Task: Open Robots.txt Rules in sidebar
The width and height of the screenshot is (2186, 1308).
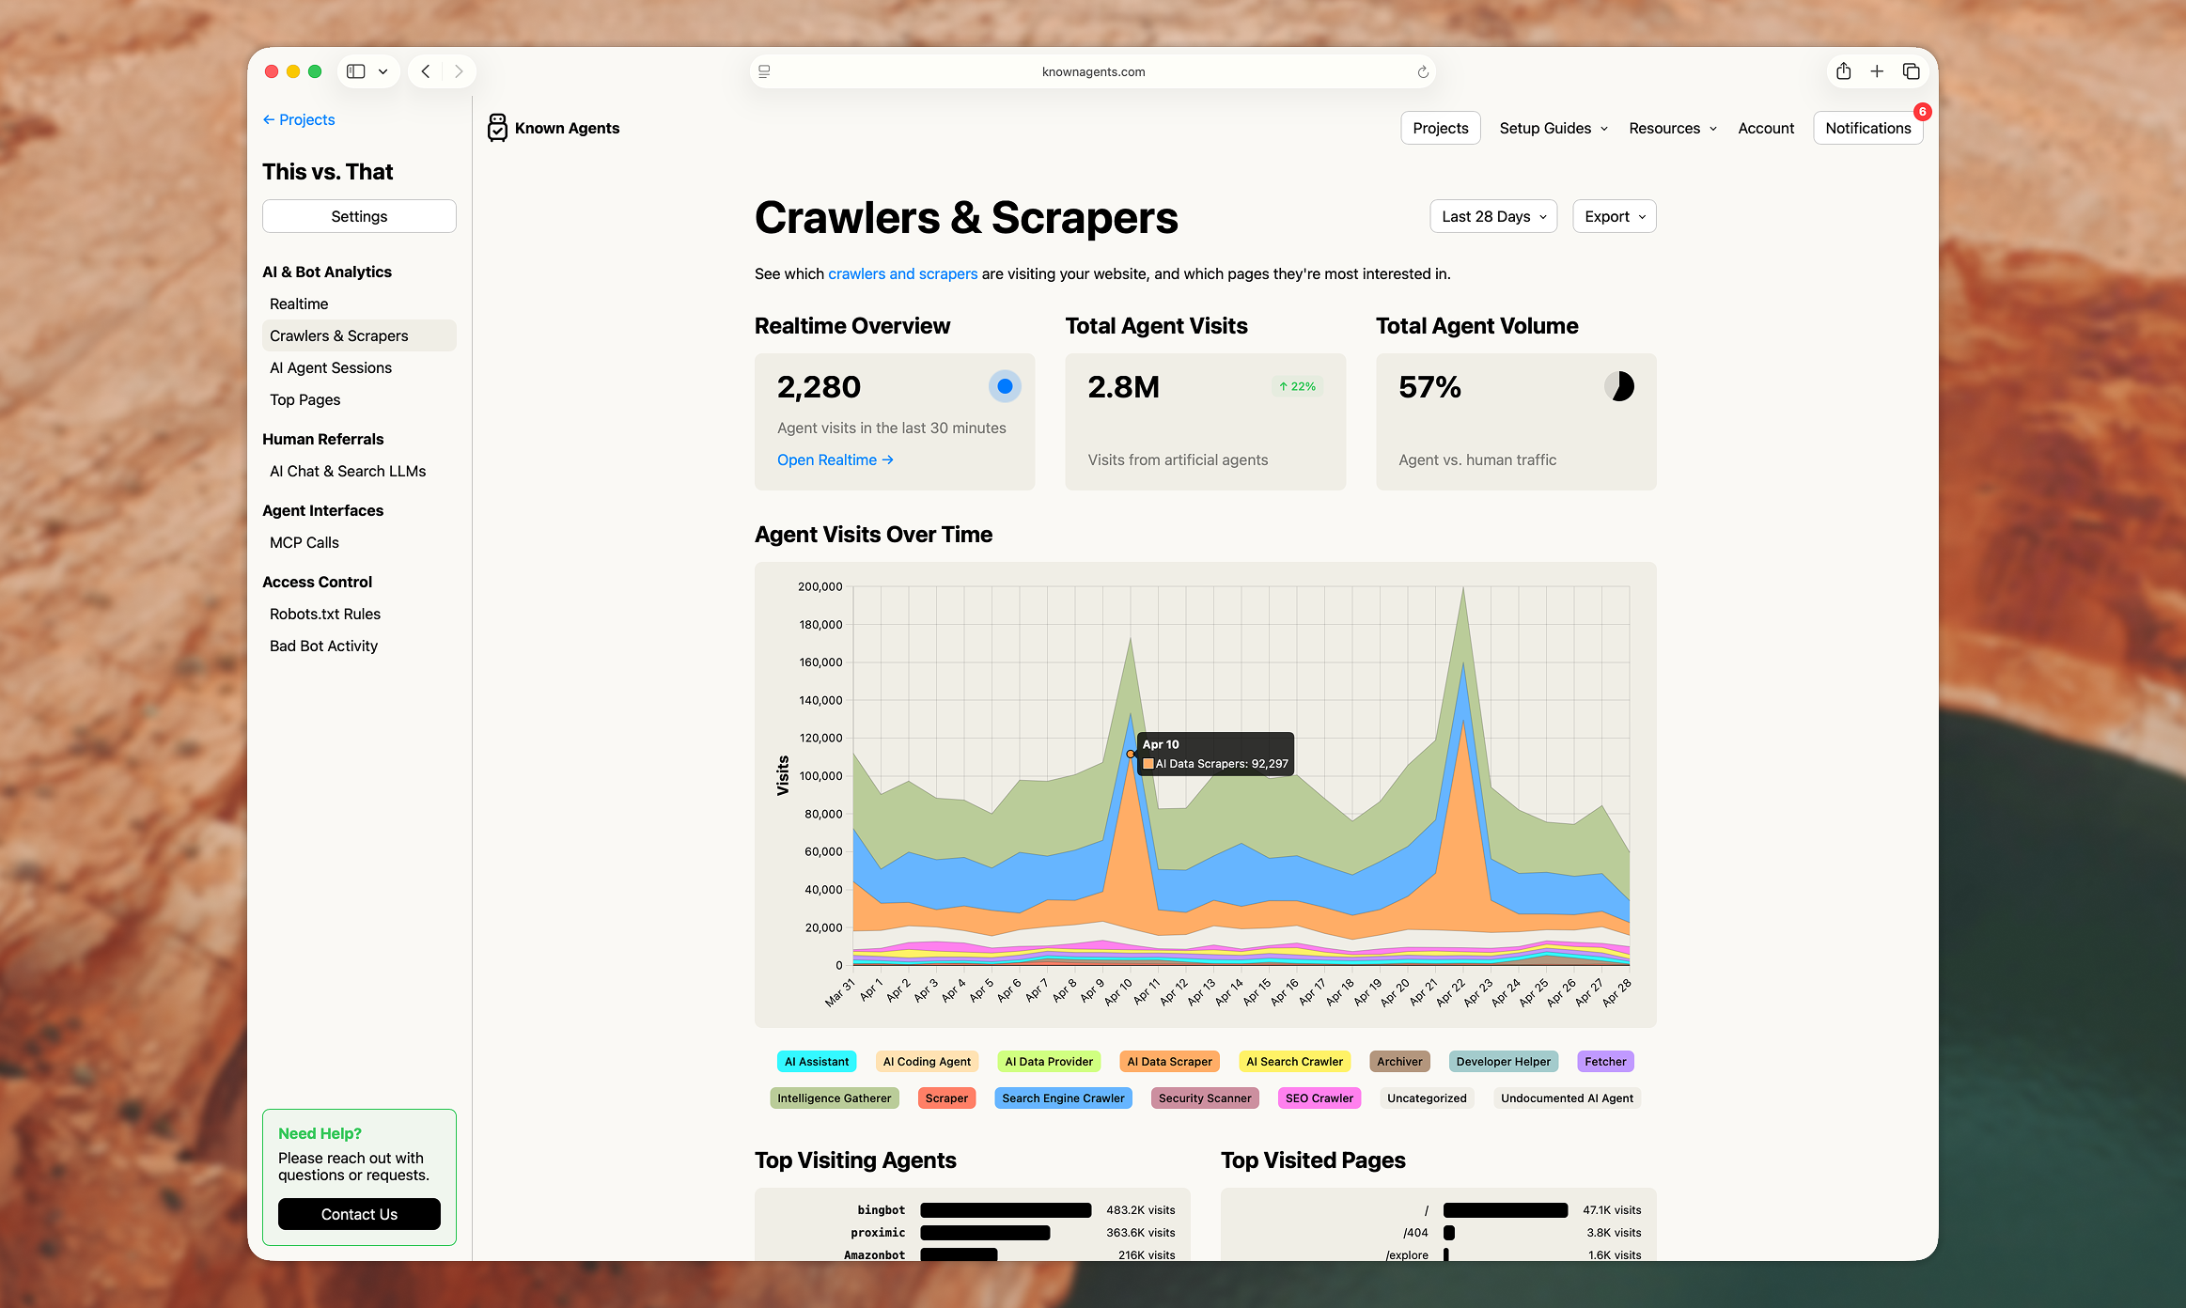Action: coord(325,614)
